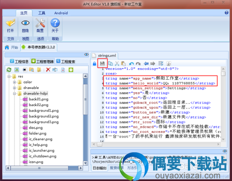Screen dimensions: 232x181
Task: Click the green refresh icon in project toolbar
Action: (x=9, y=70)
